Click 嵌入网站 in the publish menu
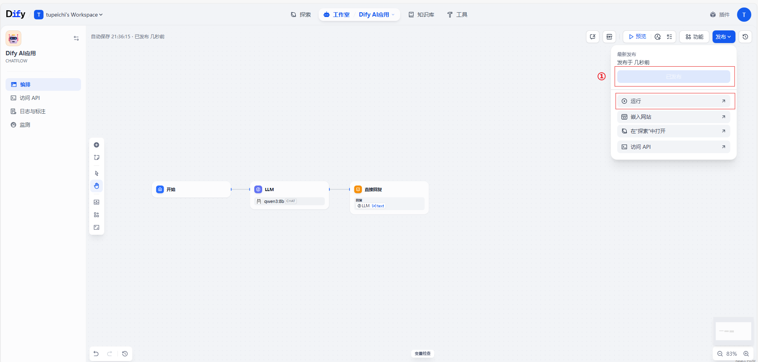The width and height of the screenshot is (758, 362). pos(673,117)
